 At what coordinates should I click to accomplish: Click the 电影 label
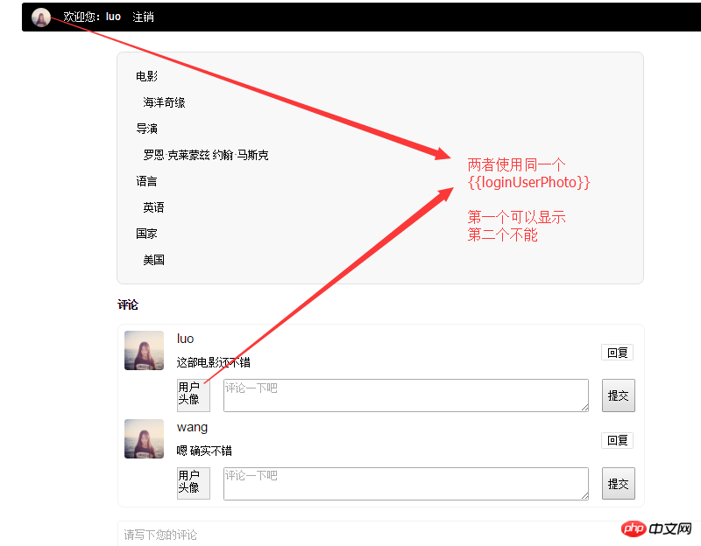[146, 76]
